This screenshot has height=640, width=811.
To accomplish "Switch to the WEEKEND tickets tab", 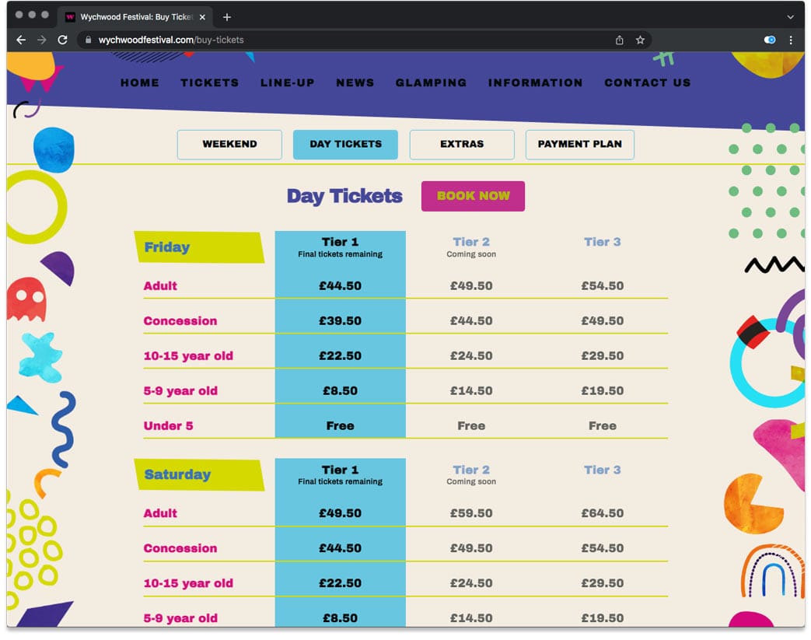I will [x=229, y=145].
